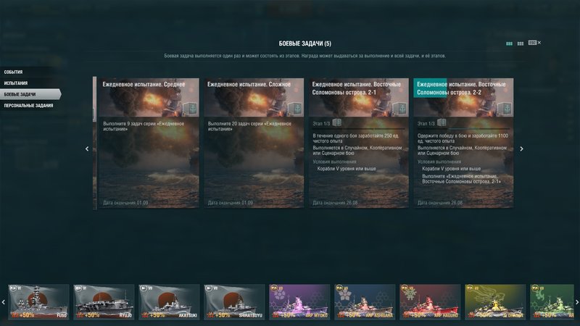Open the События section
The image size is (580, 326).
tap(13, 72)
